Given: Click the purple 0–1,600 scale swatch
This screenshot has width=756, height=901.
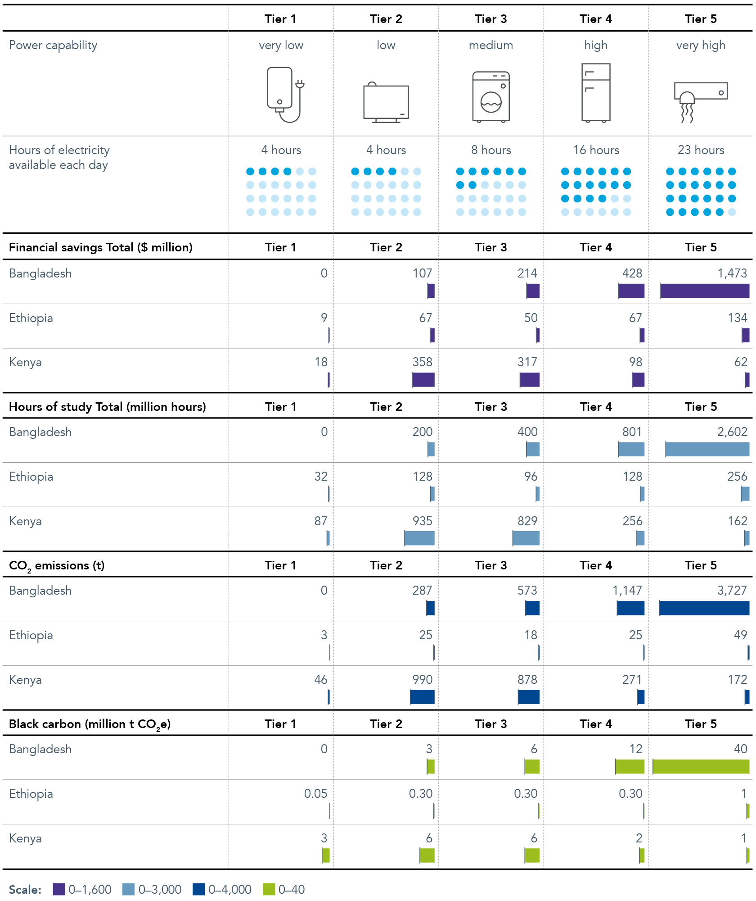Looking at the screenshot, I should [59, 889].
